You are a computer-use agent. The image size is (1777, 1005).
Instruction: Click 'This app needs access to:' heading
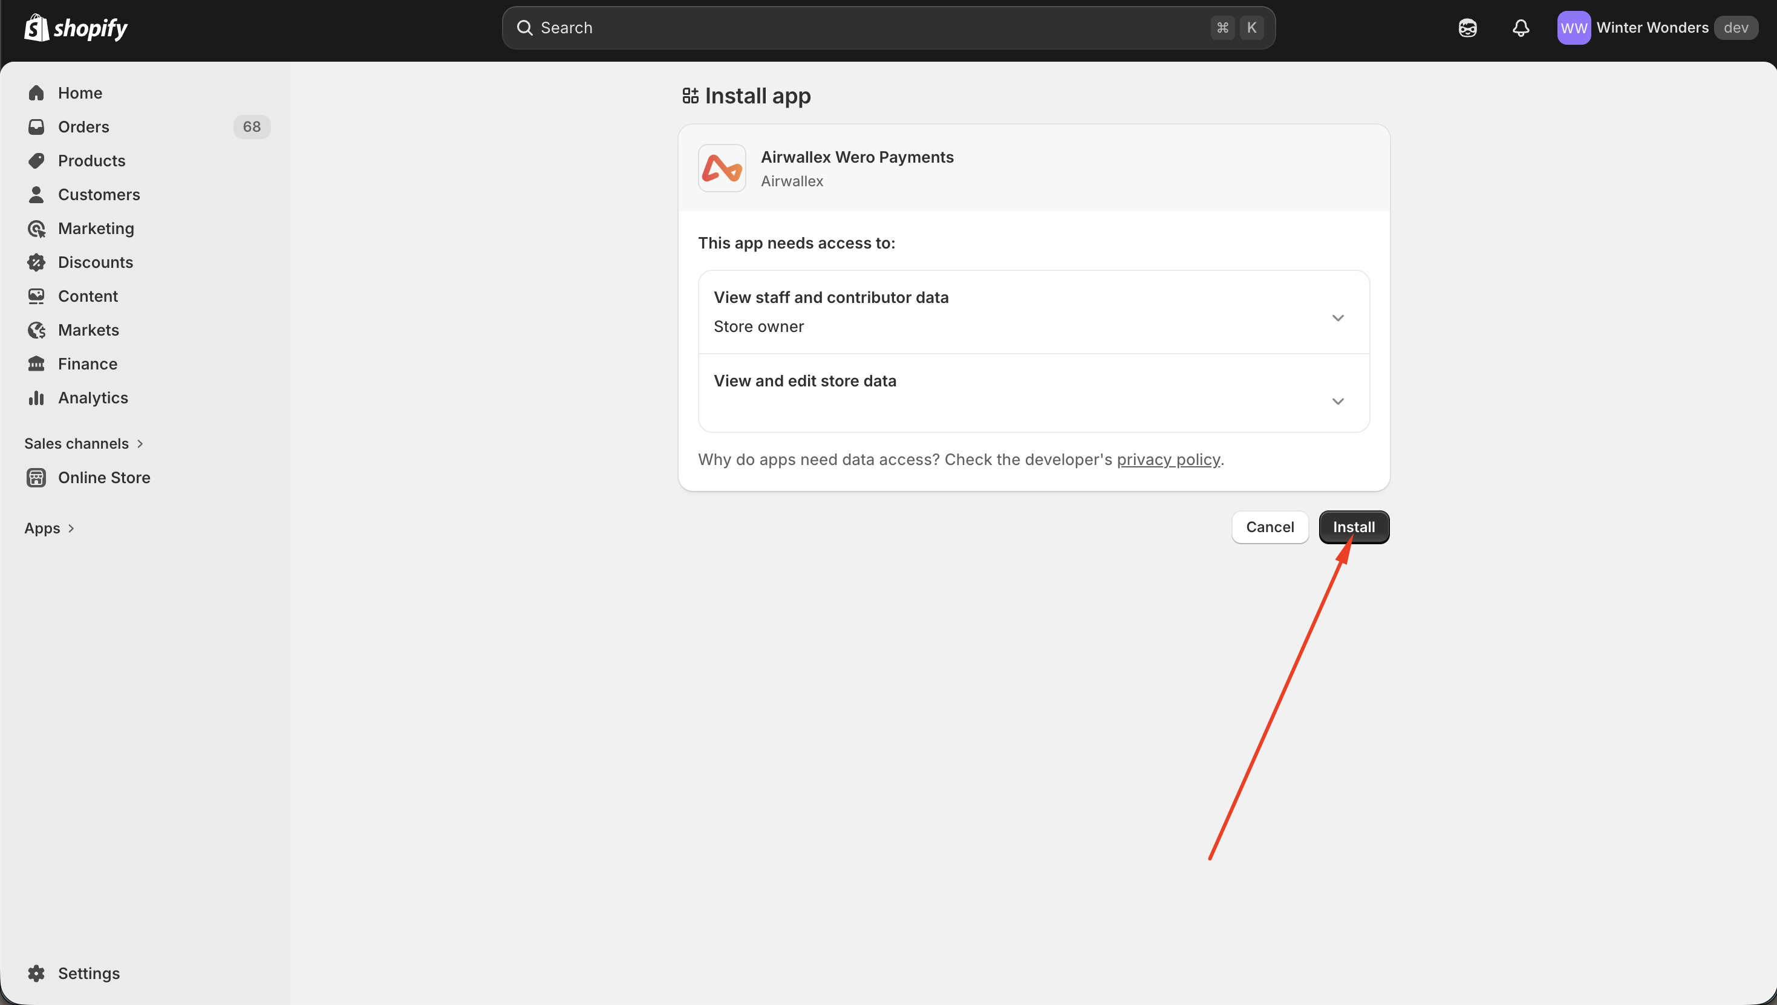(796, 243)
